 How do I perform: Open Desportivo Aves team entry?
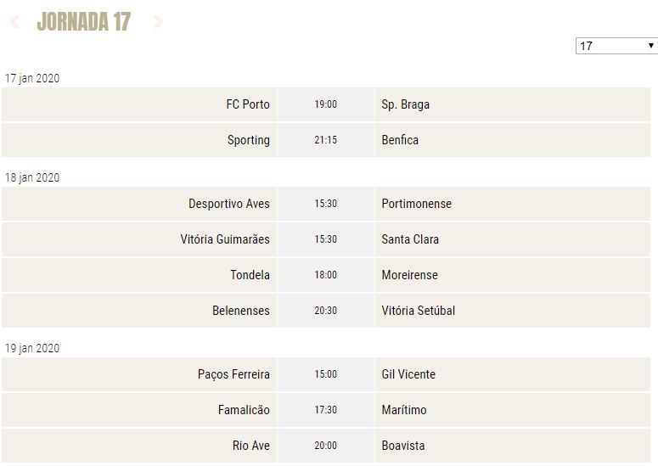click(x=229, y=204)
